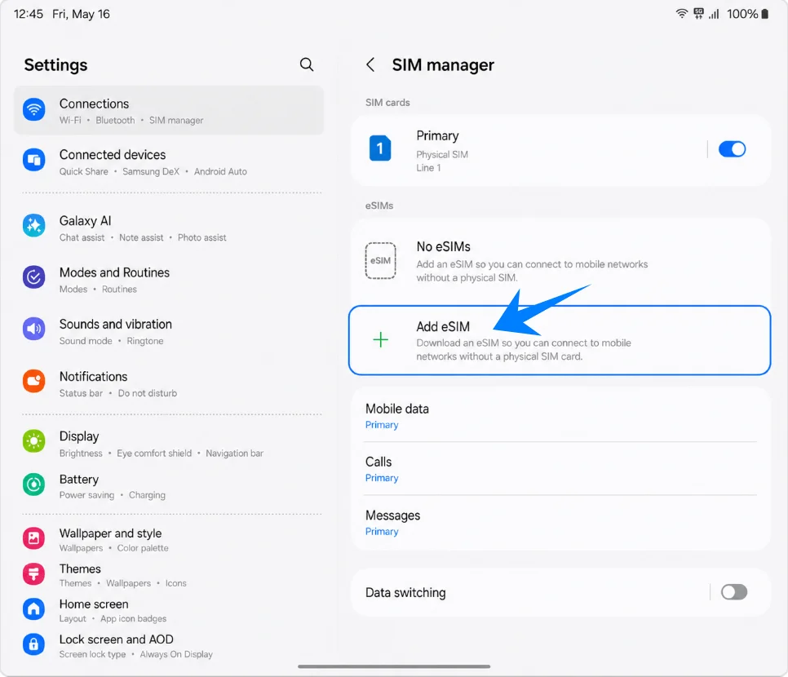This screenshot has width=788, height=677.
Task: Tap the Modes and Routines checkmark icon
Action: coord(33,277)
